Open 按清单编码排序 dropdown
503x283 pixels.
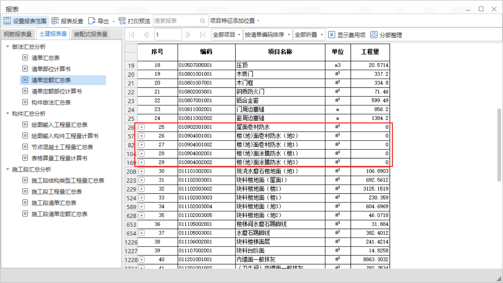tap(268, 35)
